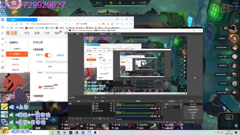Open OBS 场景集合(S) menu
Viewport: 240px width, 135px height.
[x=103, y=34]
